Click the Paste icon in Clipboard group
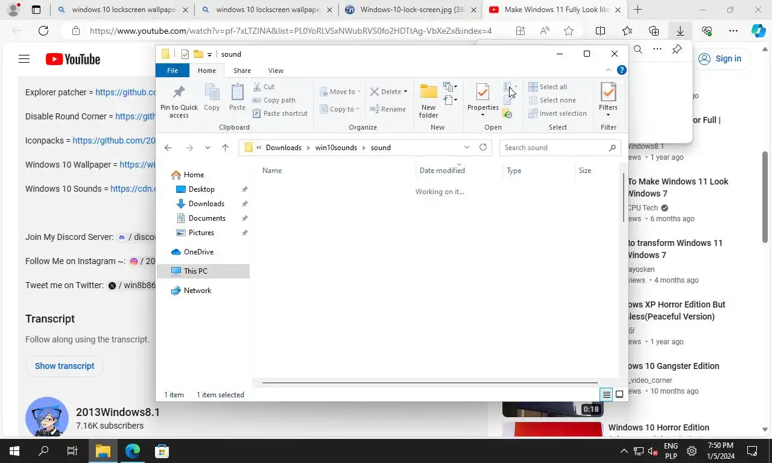772x463 pixels. click(237, 97)
